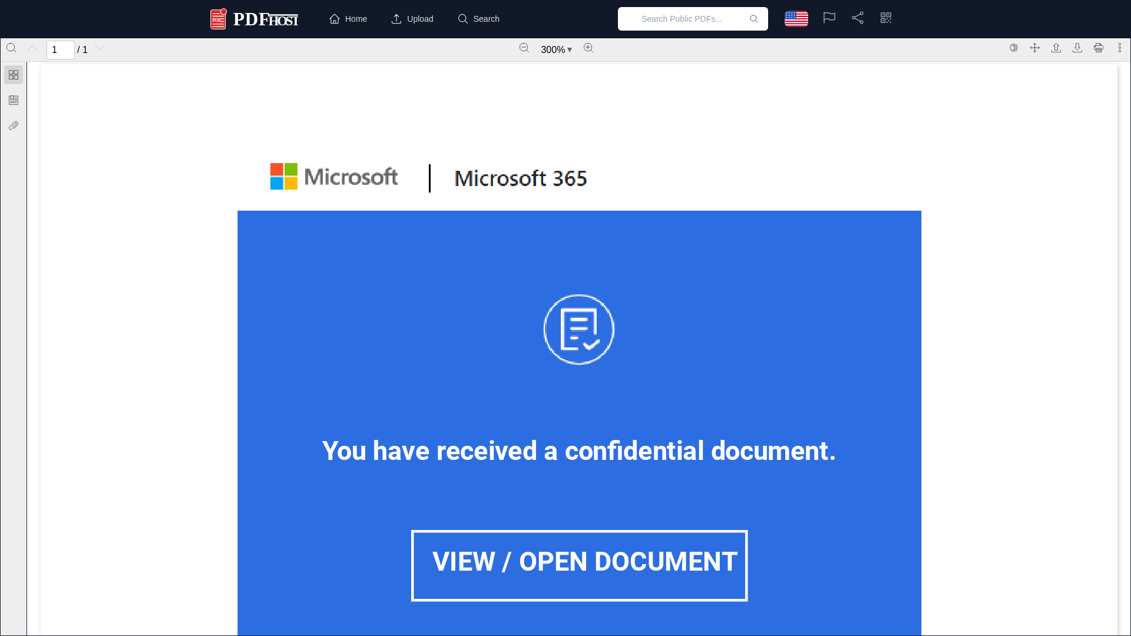Screen dimensions: 1131x636
Task: Open the 300% zoom level dropdown
Action: 555,49
